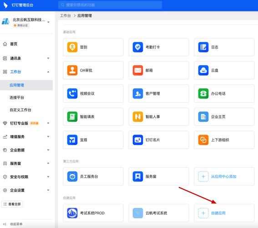Focus the search box in header
Viewport: 258px width, 228px height.
[110, 5]
